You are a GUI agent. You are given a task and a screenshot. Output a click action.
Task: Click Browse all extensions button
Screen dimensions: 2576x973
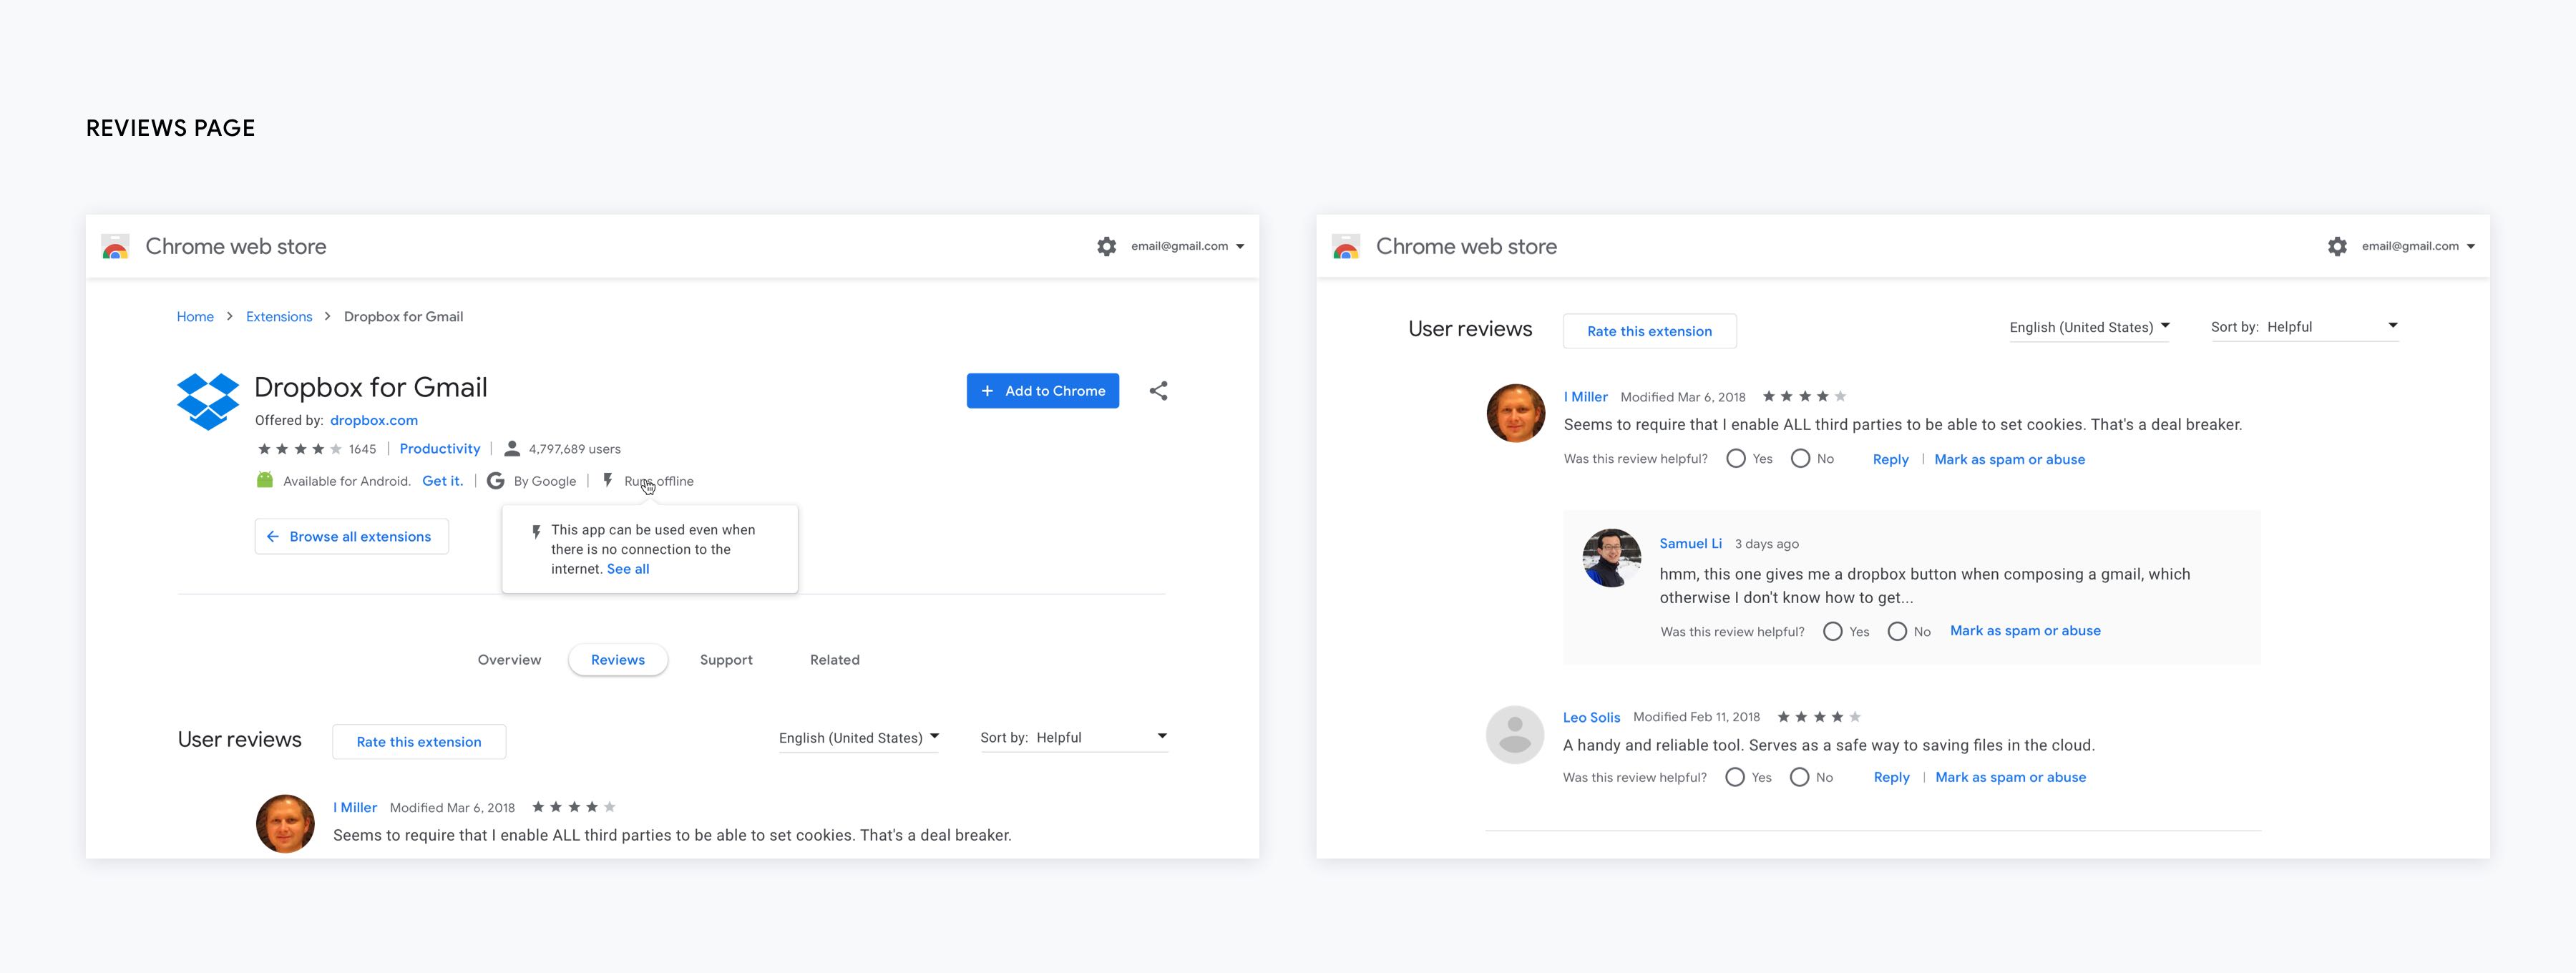click(x=351, y=537)
